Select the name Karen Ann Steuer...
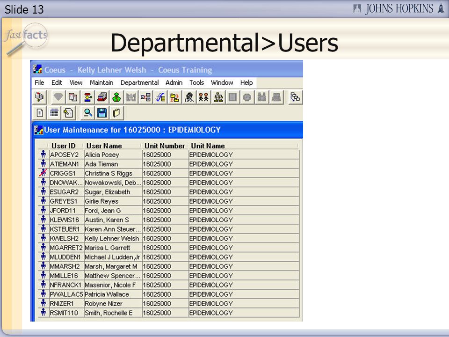449x337 pixels. (x=113, y=229)
